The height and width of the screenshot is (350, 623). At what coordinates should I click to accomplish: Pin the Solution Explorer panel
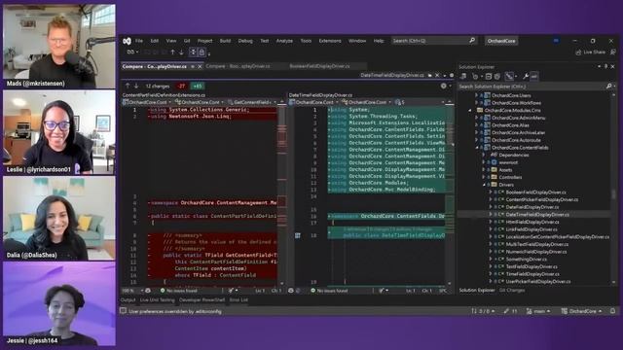click(605, 67)
